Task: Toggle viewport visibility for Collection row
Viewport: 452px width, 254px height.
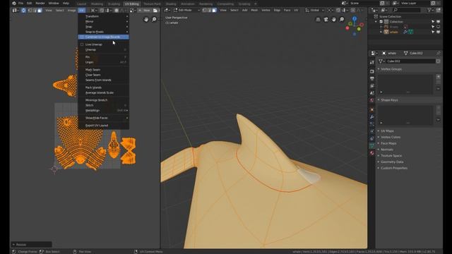Action: point(438,22)
